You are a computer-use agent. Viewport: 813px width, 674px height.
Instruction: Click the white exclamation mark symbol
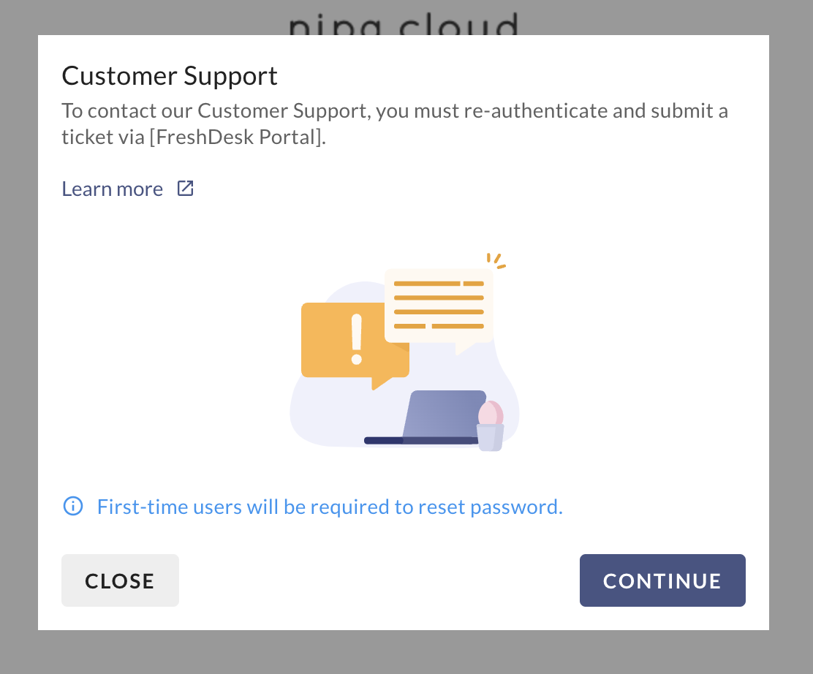357,338
